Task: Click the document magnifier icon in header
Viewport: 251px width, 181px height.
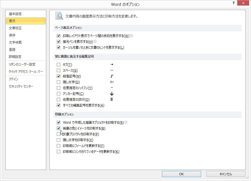Action: coord(59,16)
